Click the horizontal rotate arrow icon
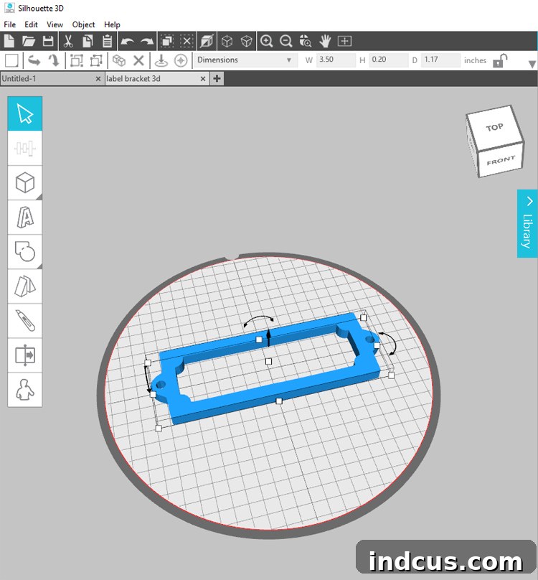 [34, 60]
